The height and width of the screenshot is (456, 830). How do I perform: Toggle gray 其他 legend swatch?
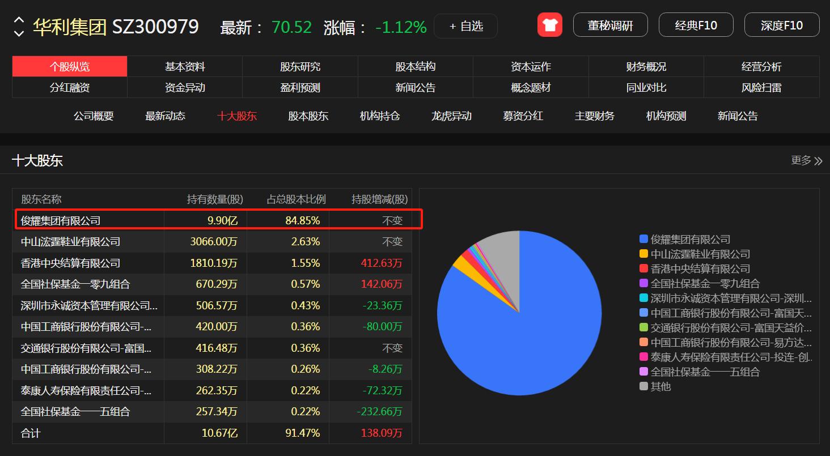pyautogui.click(x=643, y=386)
